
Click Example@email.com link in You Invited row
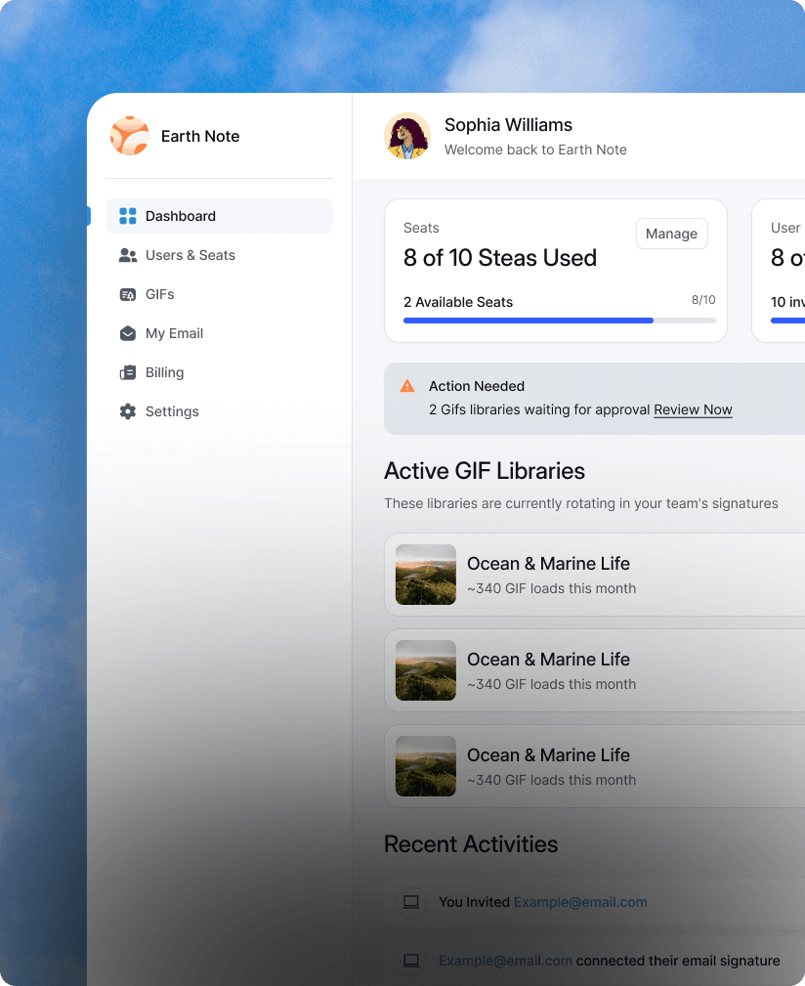pyautogui.click(x=580, y=902)
